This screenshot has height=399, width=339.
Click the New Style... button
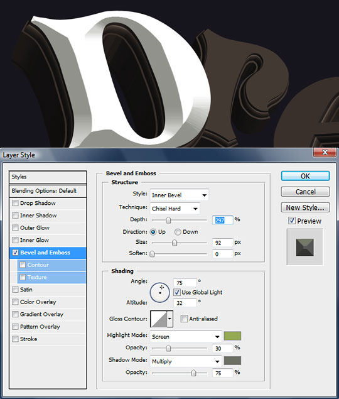pos(305,207)
